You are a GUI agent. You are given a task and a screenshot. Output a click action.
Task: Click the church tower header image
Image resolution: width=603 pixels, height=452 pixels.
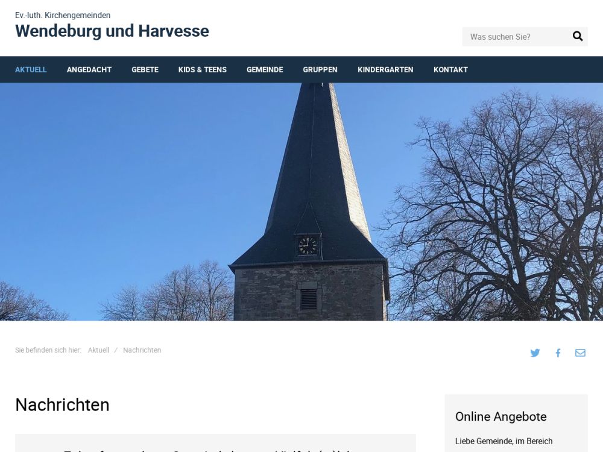click(x=301, y=202)
